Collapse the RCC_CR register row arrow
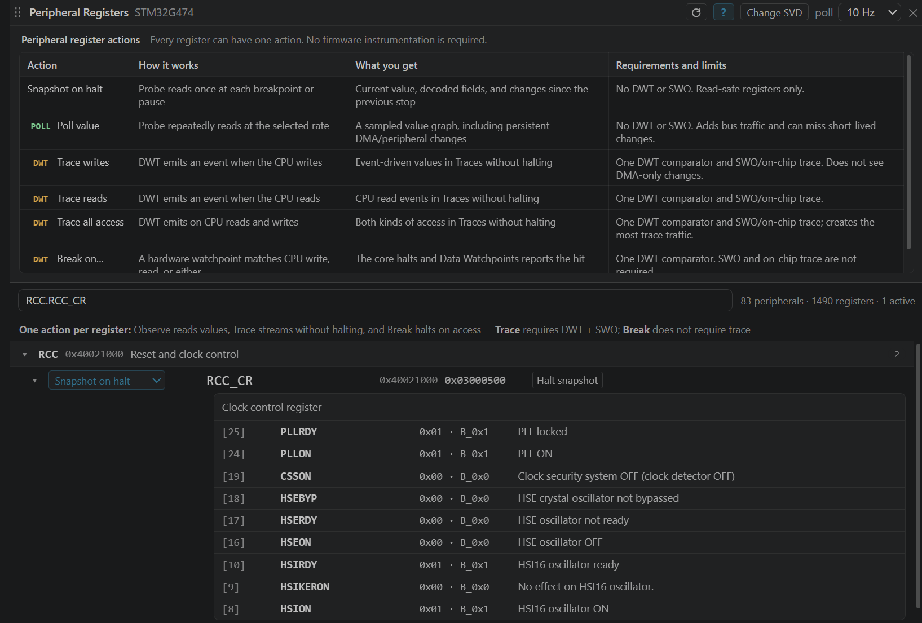Viewport: 922px width, 623px height. [35, 381]
